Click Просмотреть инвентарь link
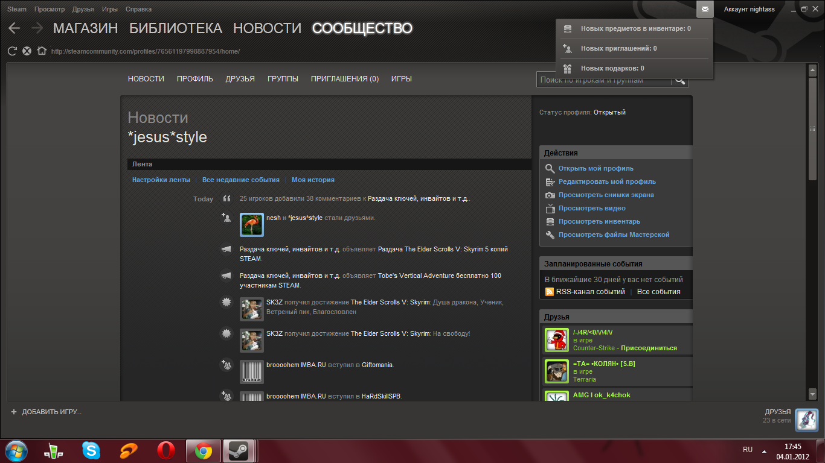The width and height of the screenshot is (825, 463). pos(599,222)
